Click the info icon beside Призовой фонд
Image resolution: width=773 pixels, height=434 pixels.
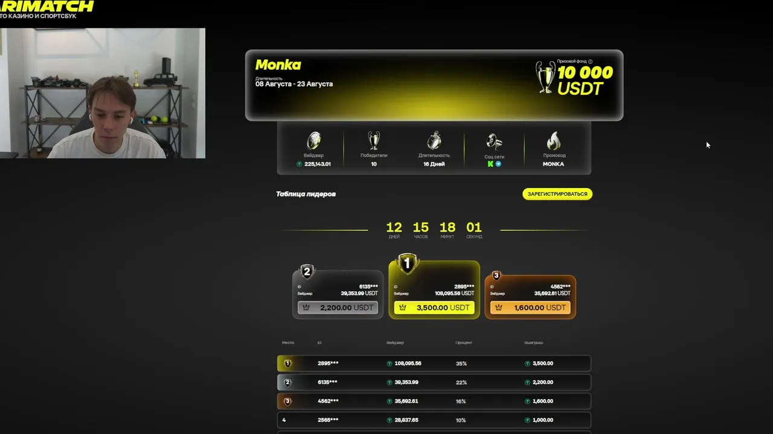(590, 61)
